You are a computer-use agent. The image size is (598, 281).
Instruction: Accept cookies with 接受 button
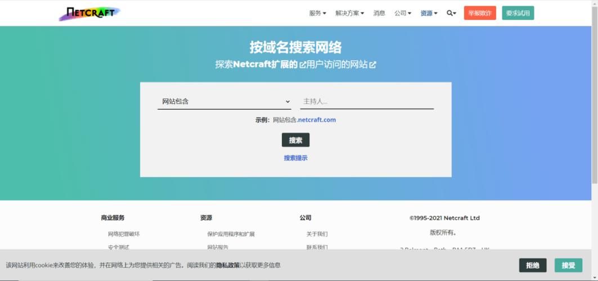(568, 265)
